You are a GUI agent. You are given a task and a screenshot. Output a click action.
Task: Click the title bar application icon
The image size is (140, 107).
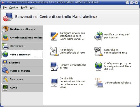point(3,2)
